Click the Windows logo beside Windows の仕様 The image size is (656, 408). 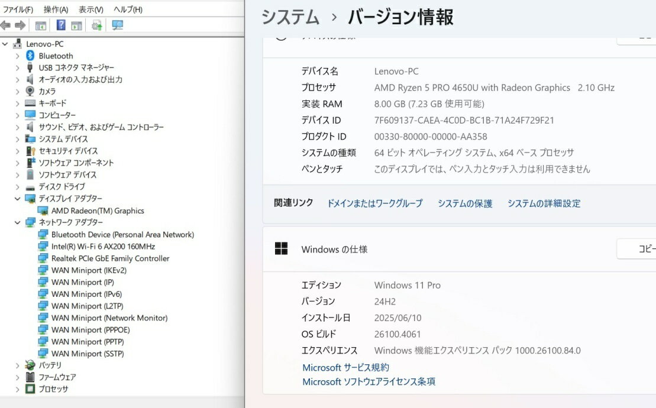tap(281, 249)
